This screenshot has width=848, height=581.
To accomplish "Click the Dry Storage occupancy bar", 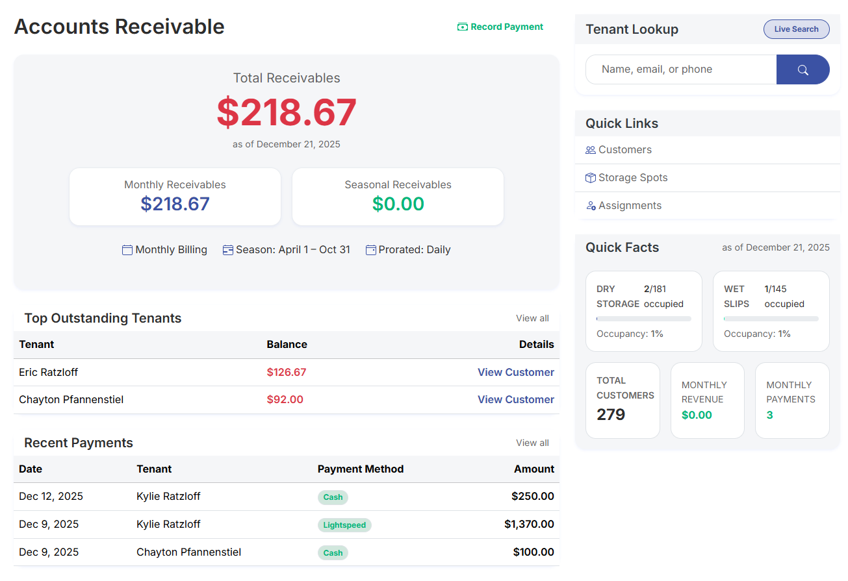I will [643, 319].
